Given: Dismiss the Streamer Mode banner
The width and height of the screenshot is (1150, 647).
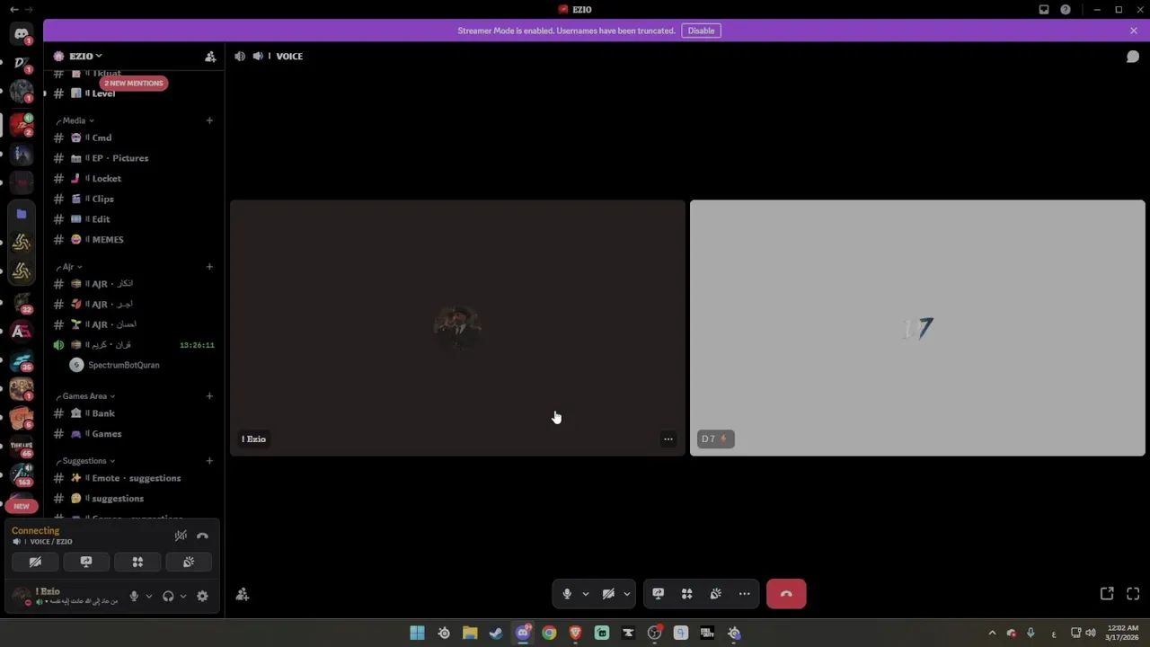Looking at the screenshot, I should pos(1134,31).
